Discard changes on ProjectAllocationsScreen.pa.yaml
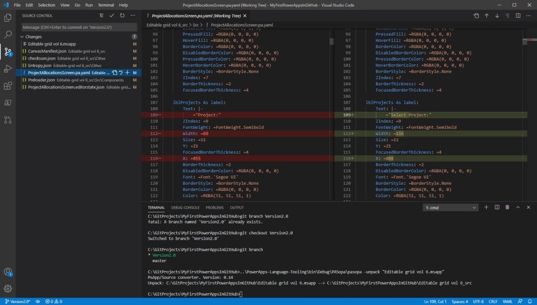The image size is (537, 305). tap(121, 73)
